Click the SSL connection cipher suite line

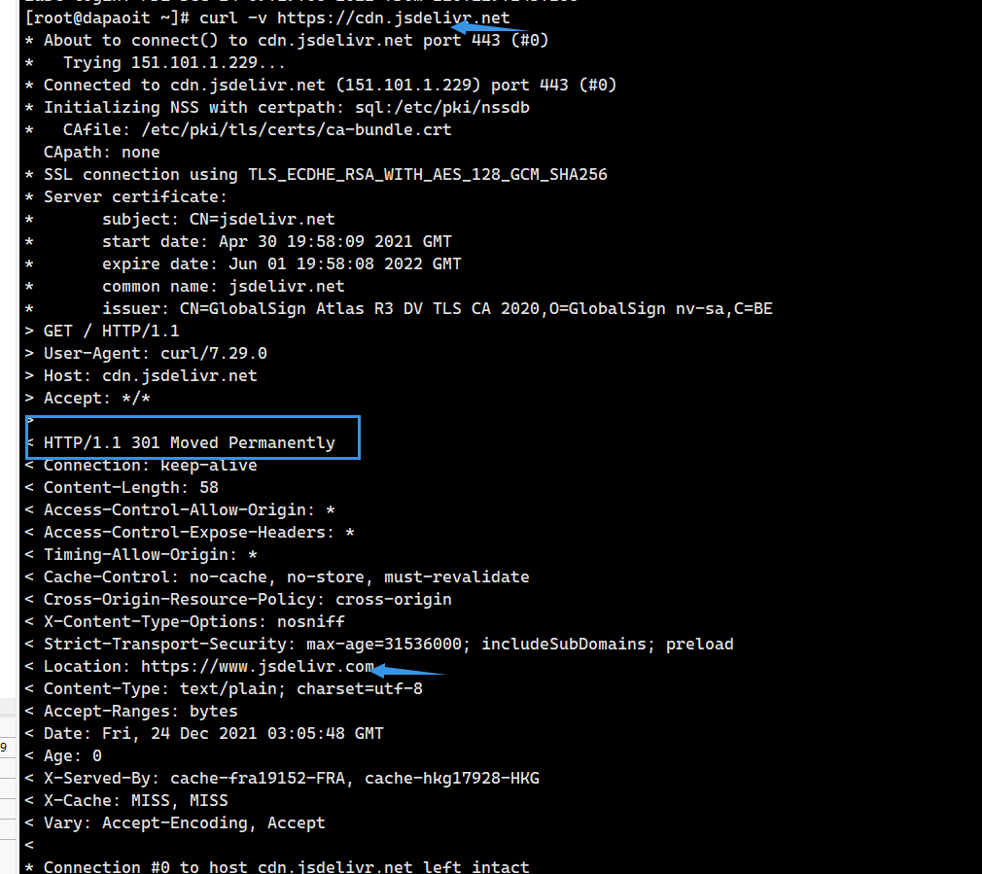(x=316, y=175)
